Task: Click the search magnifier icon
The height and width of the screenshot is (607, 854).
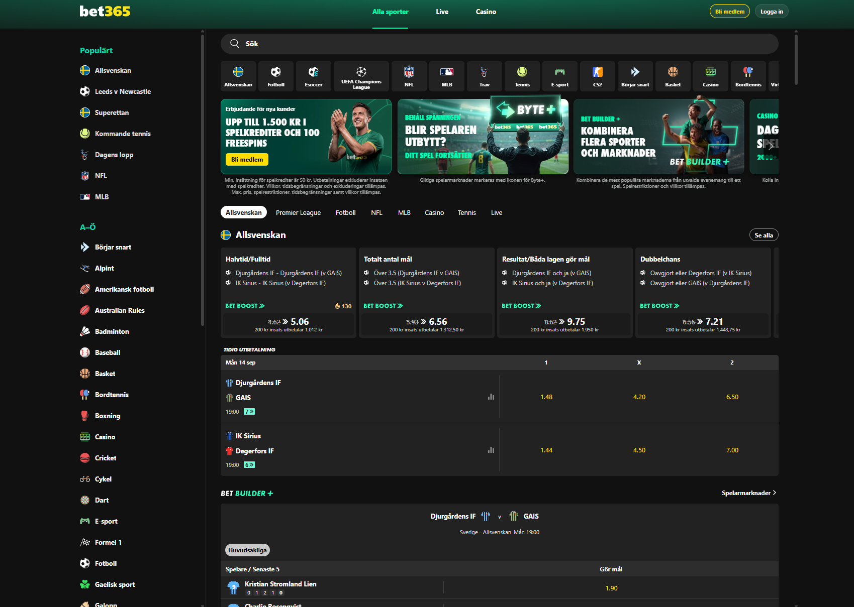Action: point(234,44)
